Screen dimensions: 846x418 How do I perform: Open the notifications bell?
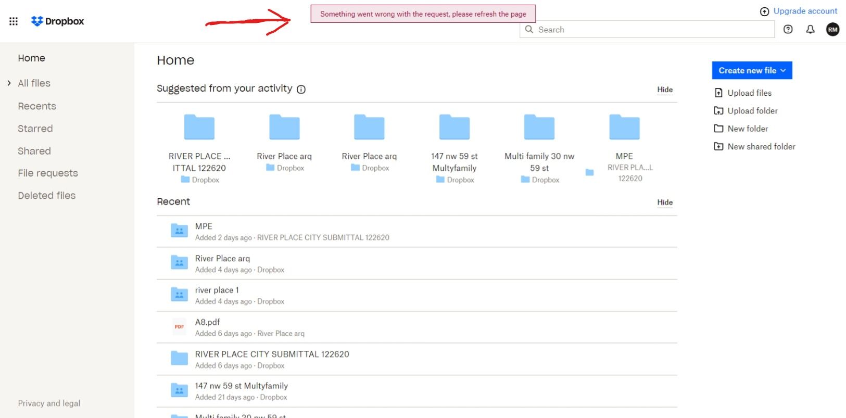810,30
